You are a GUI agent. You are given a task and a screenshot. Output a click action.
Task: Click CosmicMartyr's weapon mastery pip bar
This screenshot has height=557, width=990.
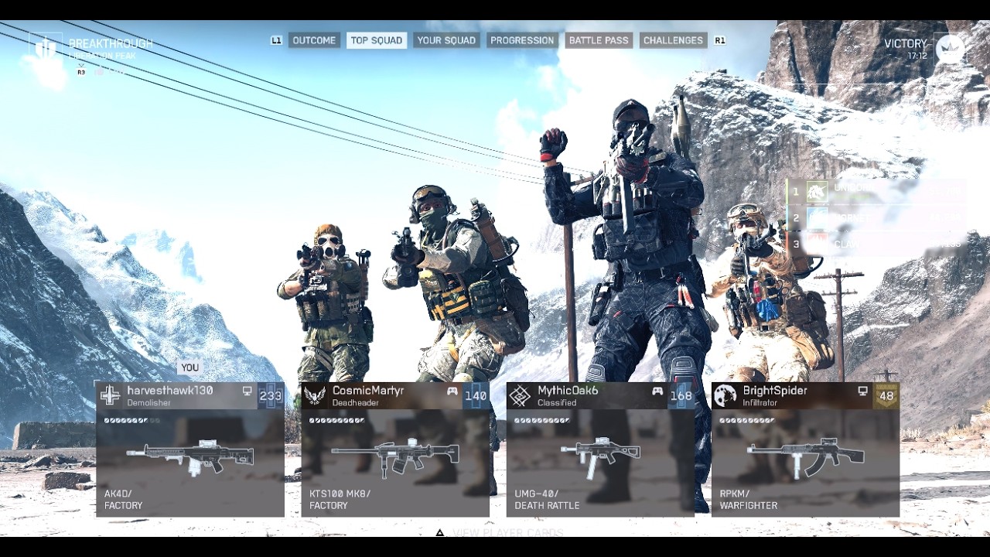click(337, 420)
